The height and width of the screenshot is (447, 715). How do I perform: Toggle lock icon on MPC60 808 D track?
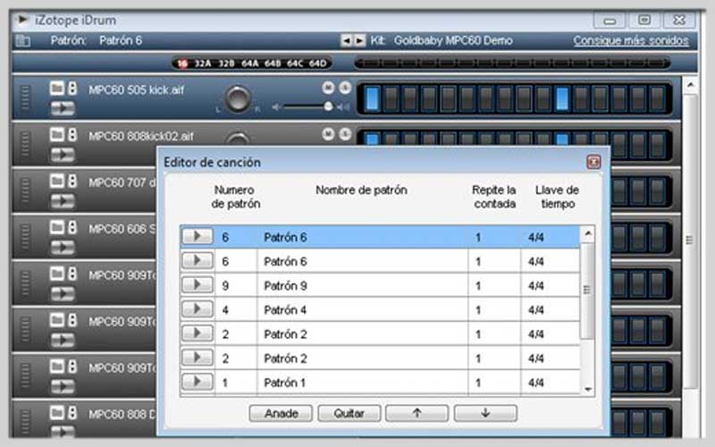pyautogui.click(x=72, y=412)
